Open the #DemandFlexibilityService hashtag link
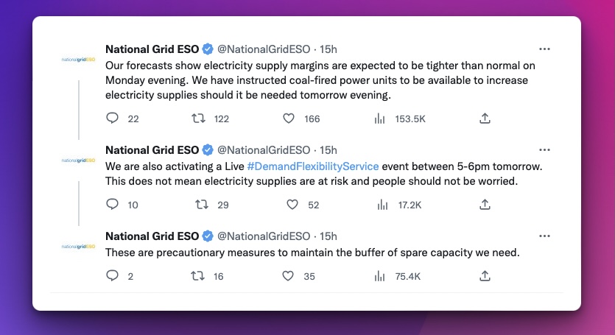 (x=313, y=166)
